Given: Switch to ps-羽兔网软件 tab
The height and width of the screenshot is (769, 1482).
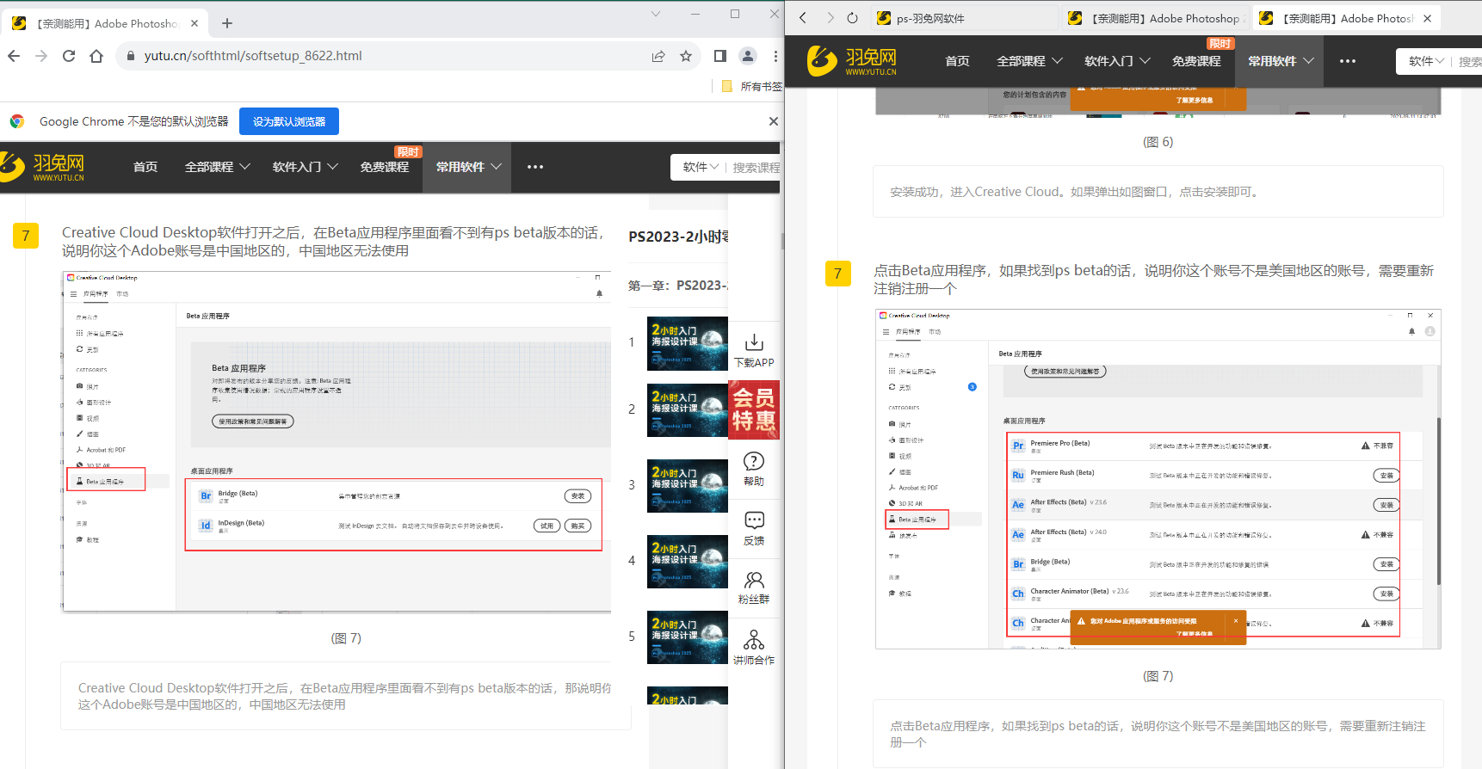Looking at the screenshot, I should (964, 18).
